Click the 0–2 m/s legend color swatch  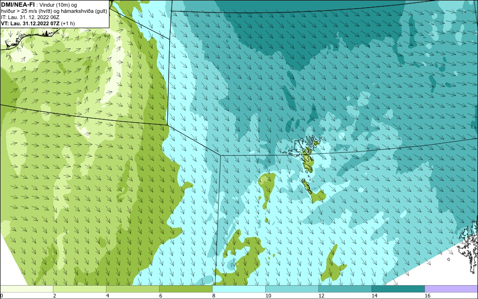(x=26, y=288)
